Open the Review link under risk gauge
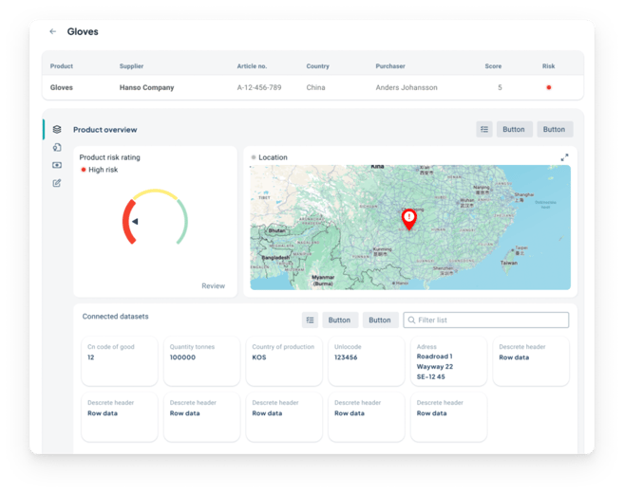Viewport: 624px width, 493px height. coord(213,285)
